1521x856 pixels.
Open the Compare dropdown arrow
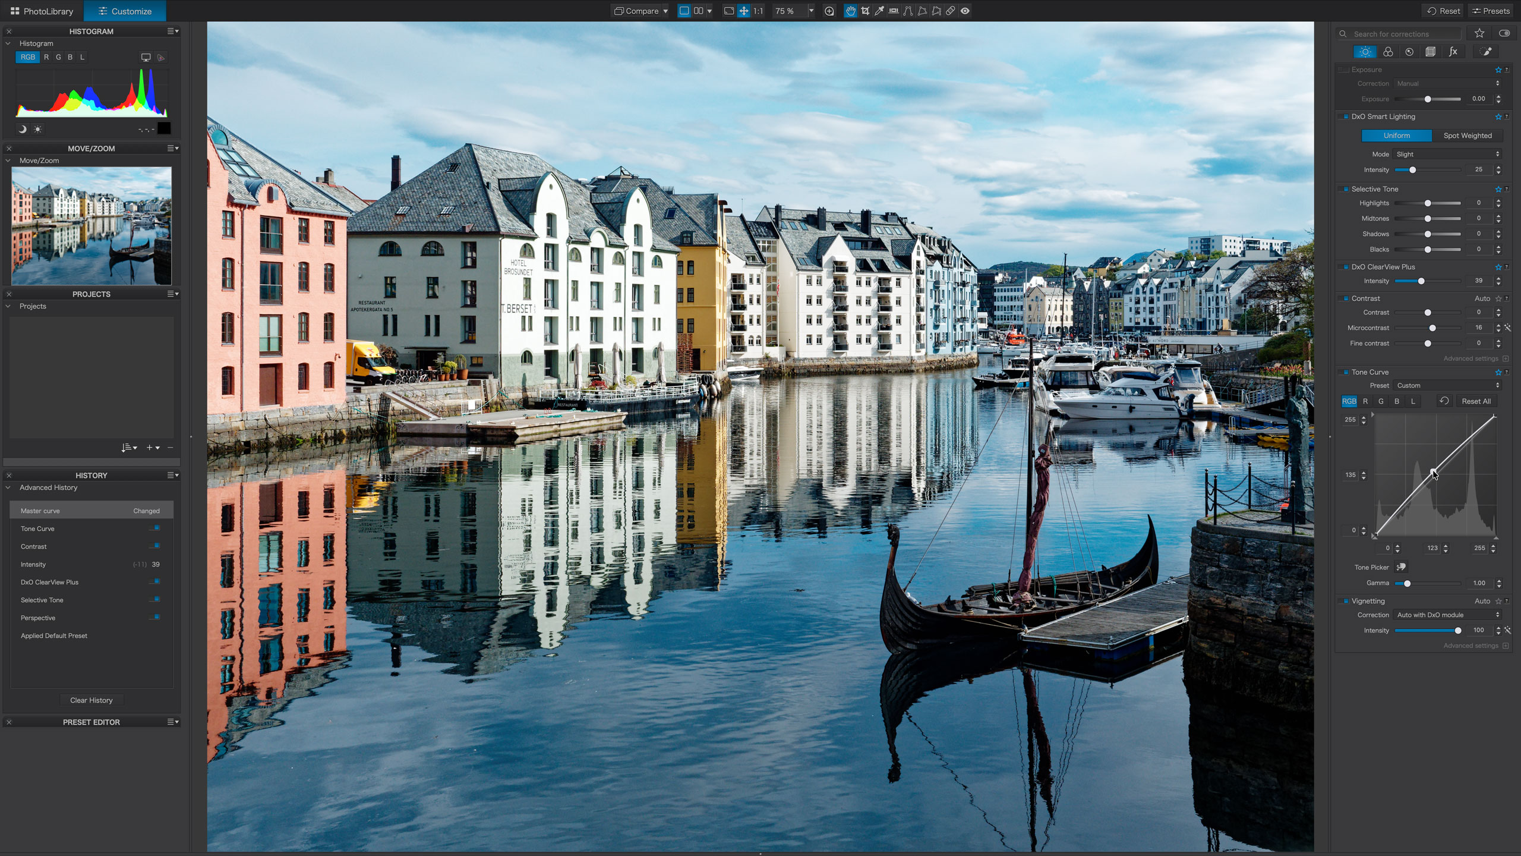[x=665, y=11]
